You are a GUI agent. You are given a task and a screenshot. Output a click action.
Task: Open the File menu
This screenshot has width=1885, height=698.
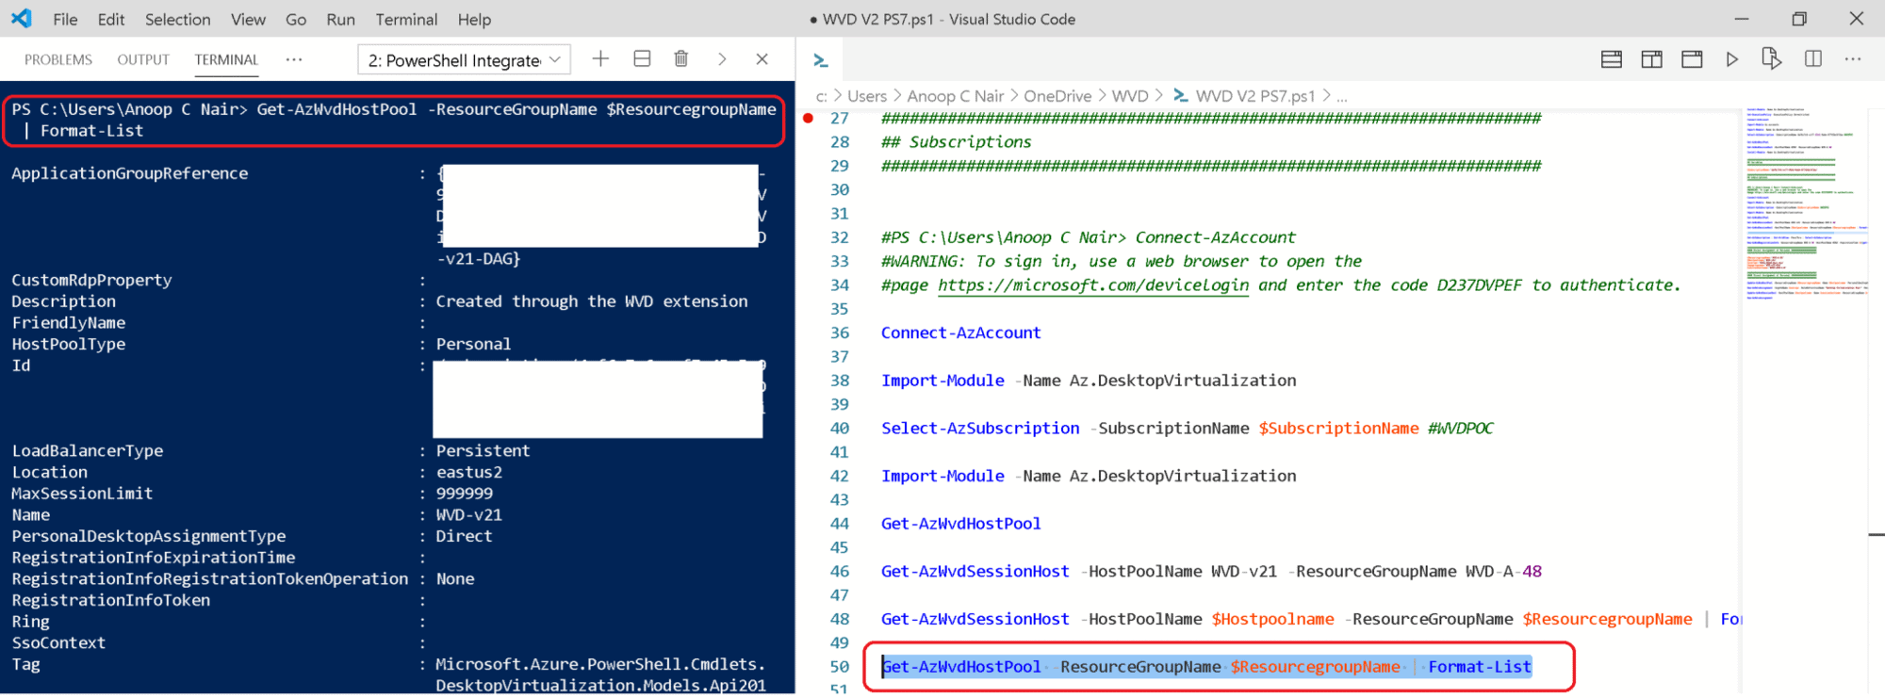[x=65, y=19]
